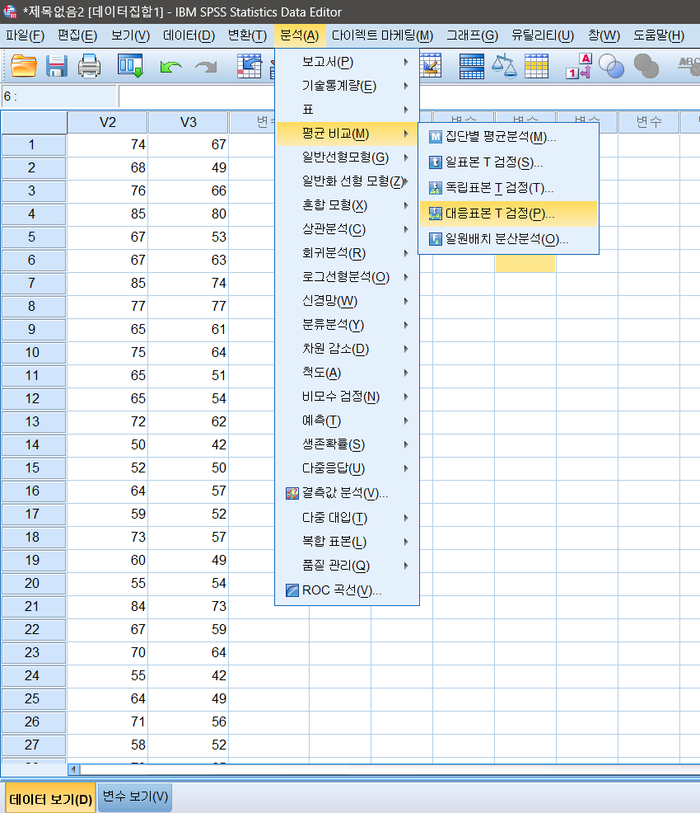Expand the 차원 감소(D) submenu arrow
The width and height of the screenshot is (700, 813).
coord(407,349)
